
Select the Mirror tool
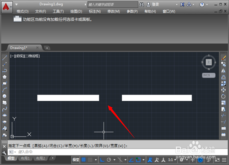coord(224,71)
